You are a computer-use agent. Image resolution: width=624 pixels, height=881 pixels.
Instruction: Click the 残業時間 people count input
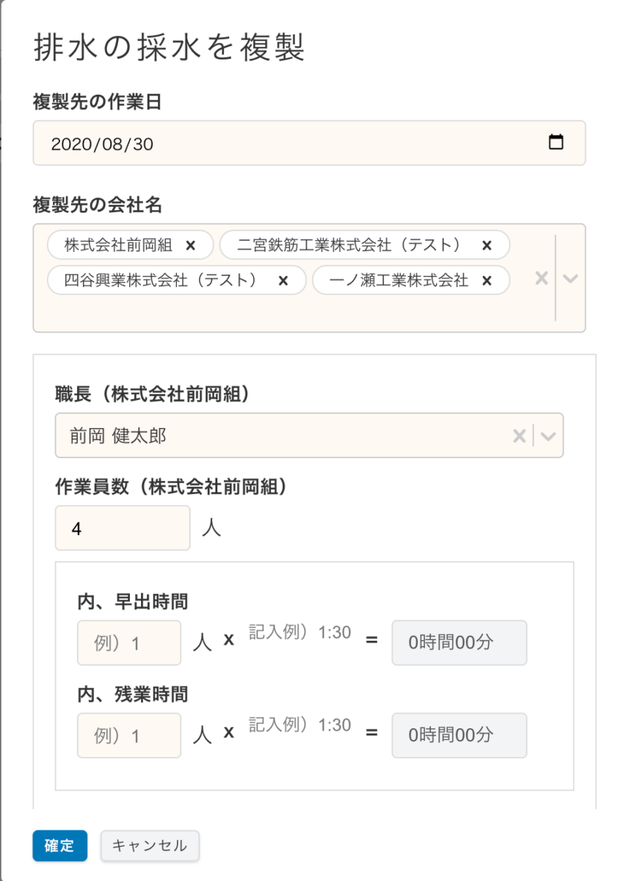[129, 736]
